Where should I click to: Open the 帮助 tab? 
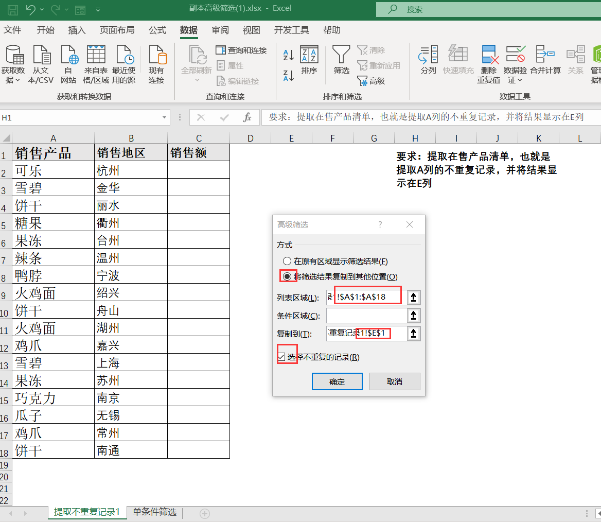331,30
